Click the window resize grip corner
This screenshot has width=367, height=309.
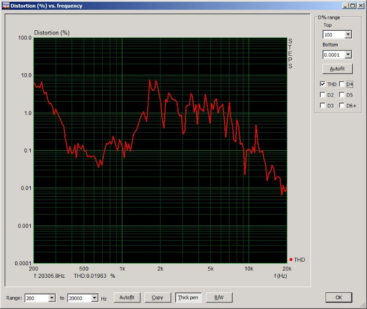click(363, 305)
